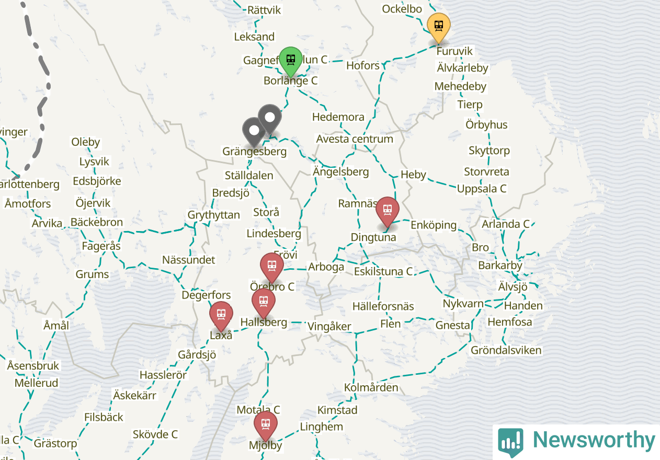The width and height of the screenshot is (660, 460).
Task: Select the Arlanda C station label
Action: coord(505,224)
